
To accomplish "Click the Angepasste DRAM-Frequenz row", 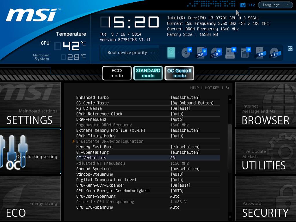I will pyautogui.click(x=148, y=125).
